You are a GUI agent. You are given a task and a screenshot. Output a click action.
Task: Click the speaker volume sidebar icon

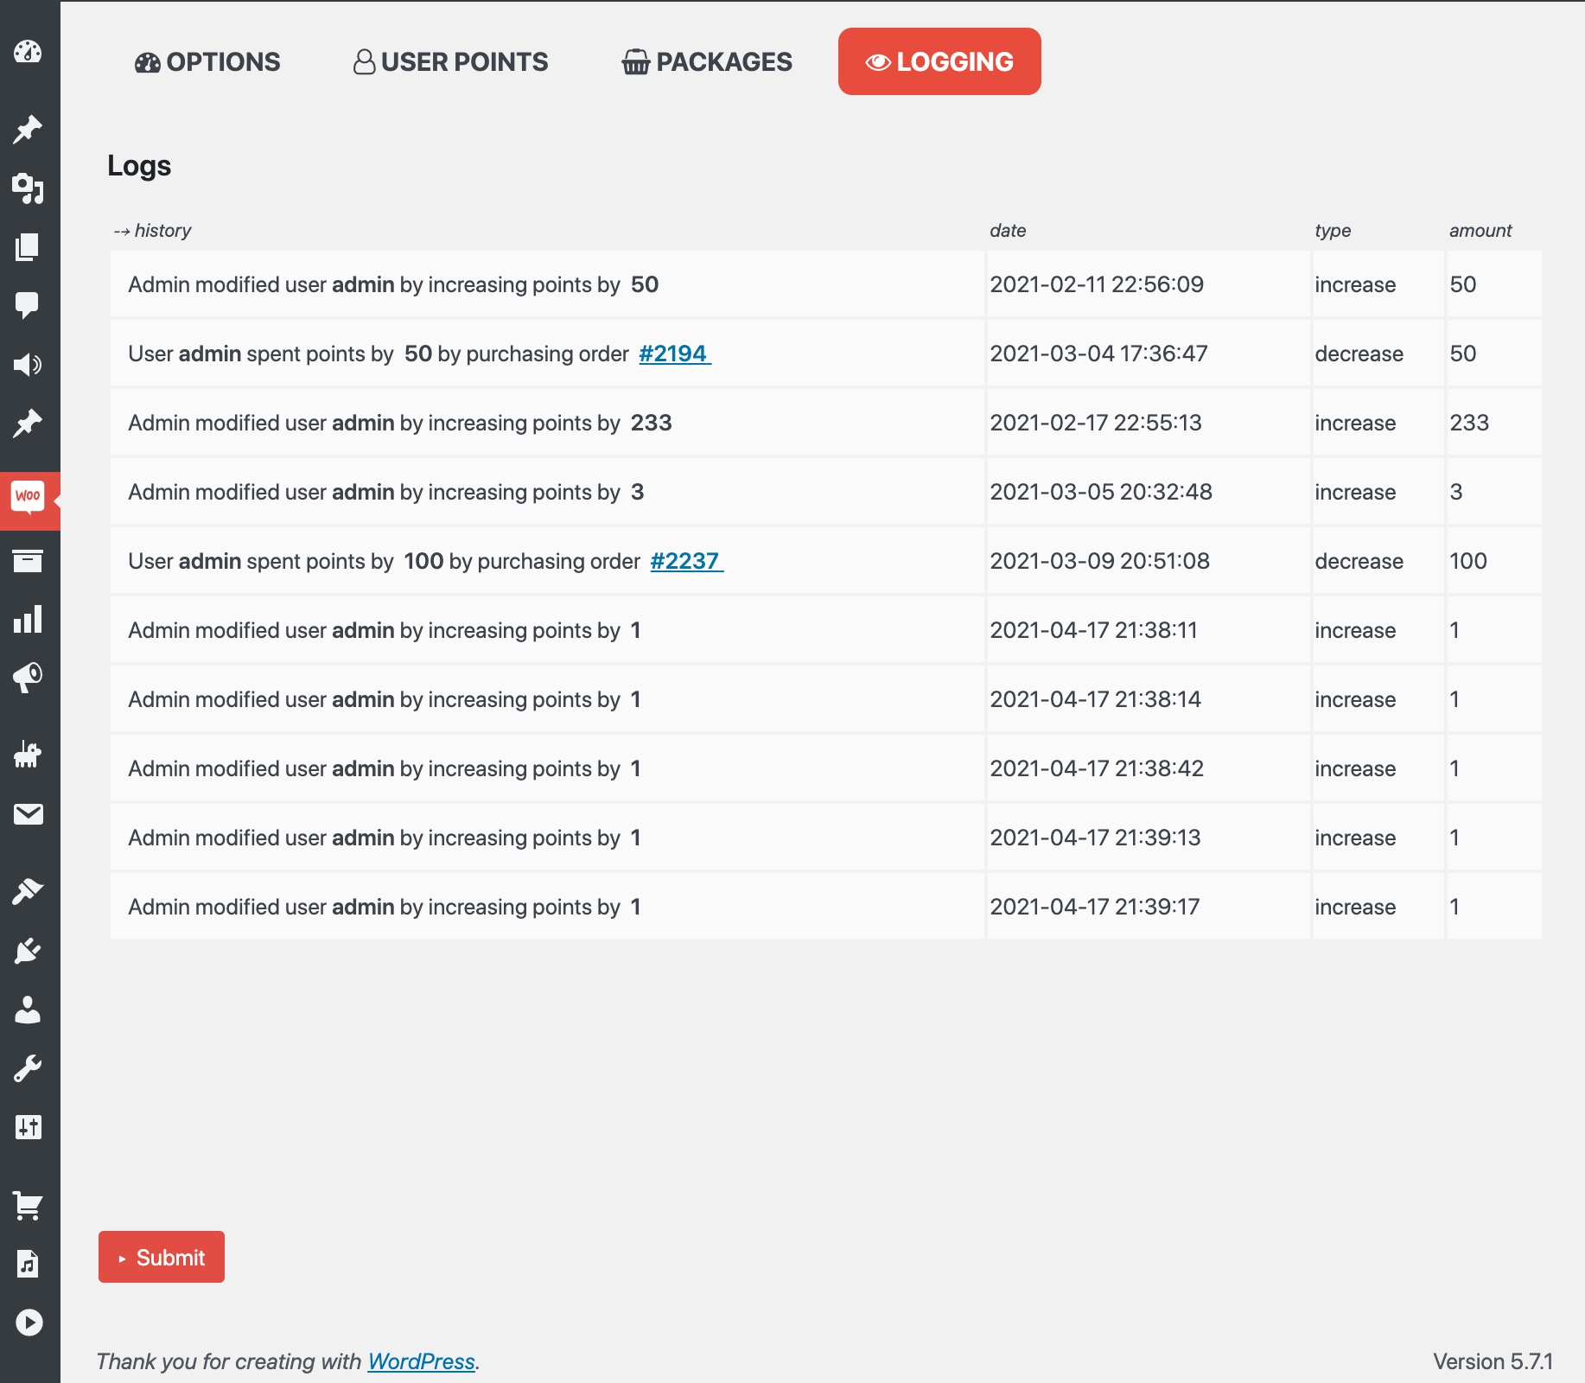pyautogui.click(x=28, y=365)
